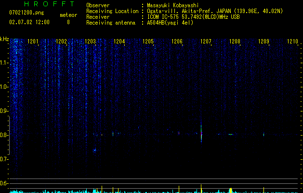
Task: Click the 1210 time marker
Action: tap(292, 41)
